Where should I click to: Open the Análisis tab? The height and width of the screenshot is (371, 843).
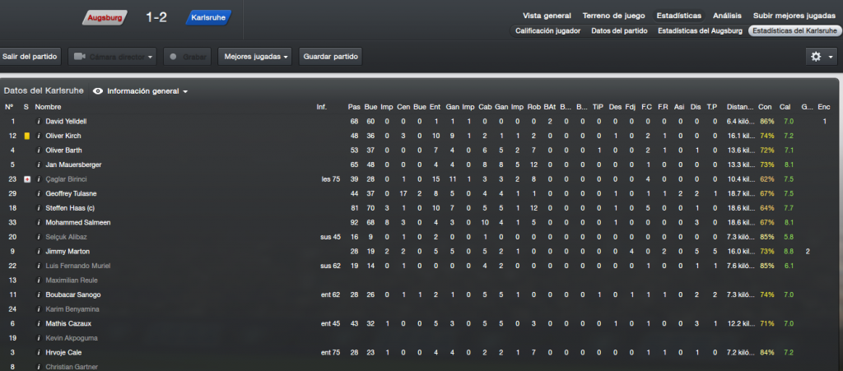coord(727,16)
